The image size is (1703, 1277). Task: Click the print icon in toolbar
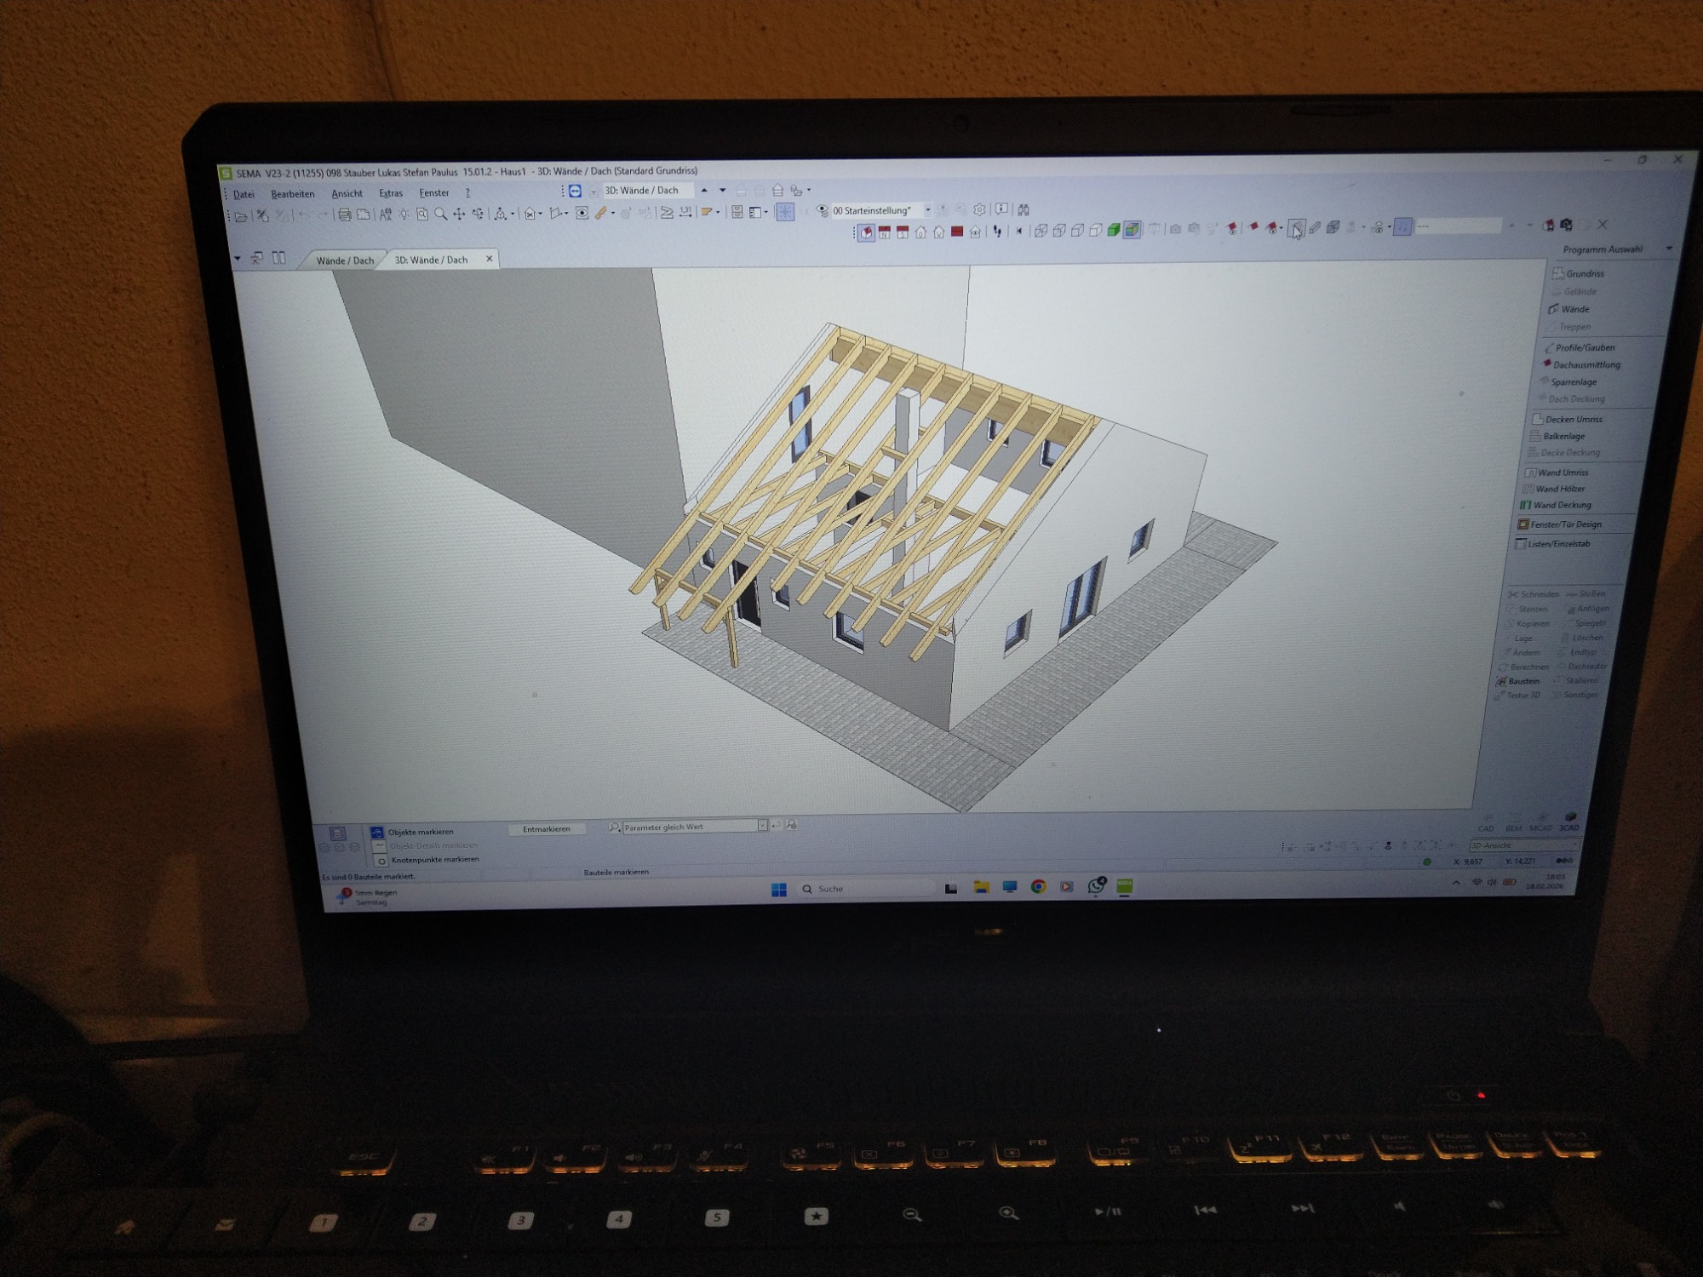pyautogui.click(x=344, y=215)
